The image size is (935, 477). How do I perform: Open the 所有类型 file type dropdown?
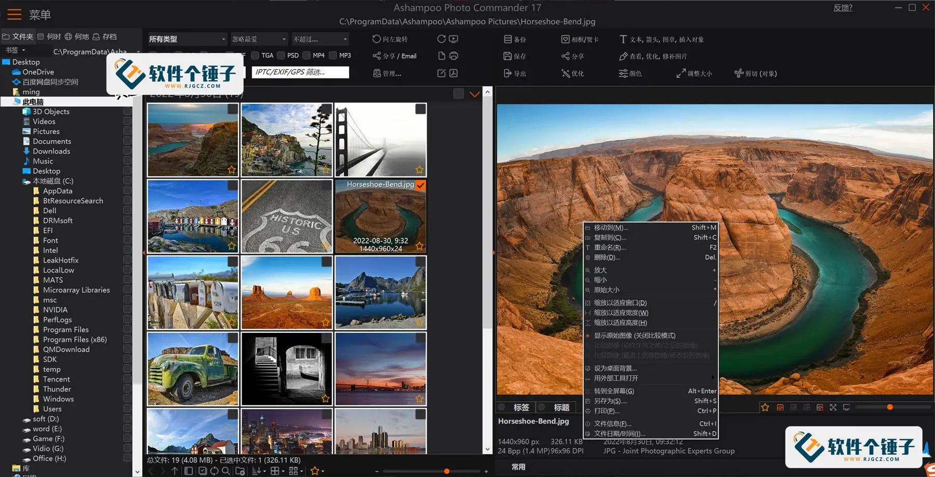click(x=188, y=39)
